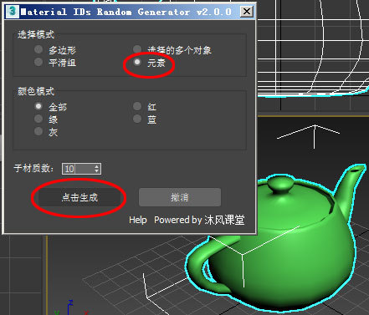Image resolution: width=369 pixels, height=315 pixels.
Task: Choose the 选择的多个对象 radio option
Action: [x=137, y=50]
